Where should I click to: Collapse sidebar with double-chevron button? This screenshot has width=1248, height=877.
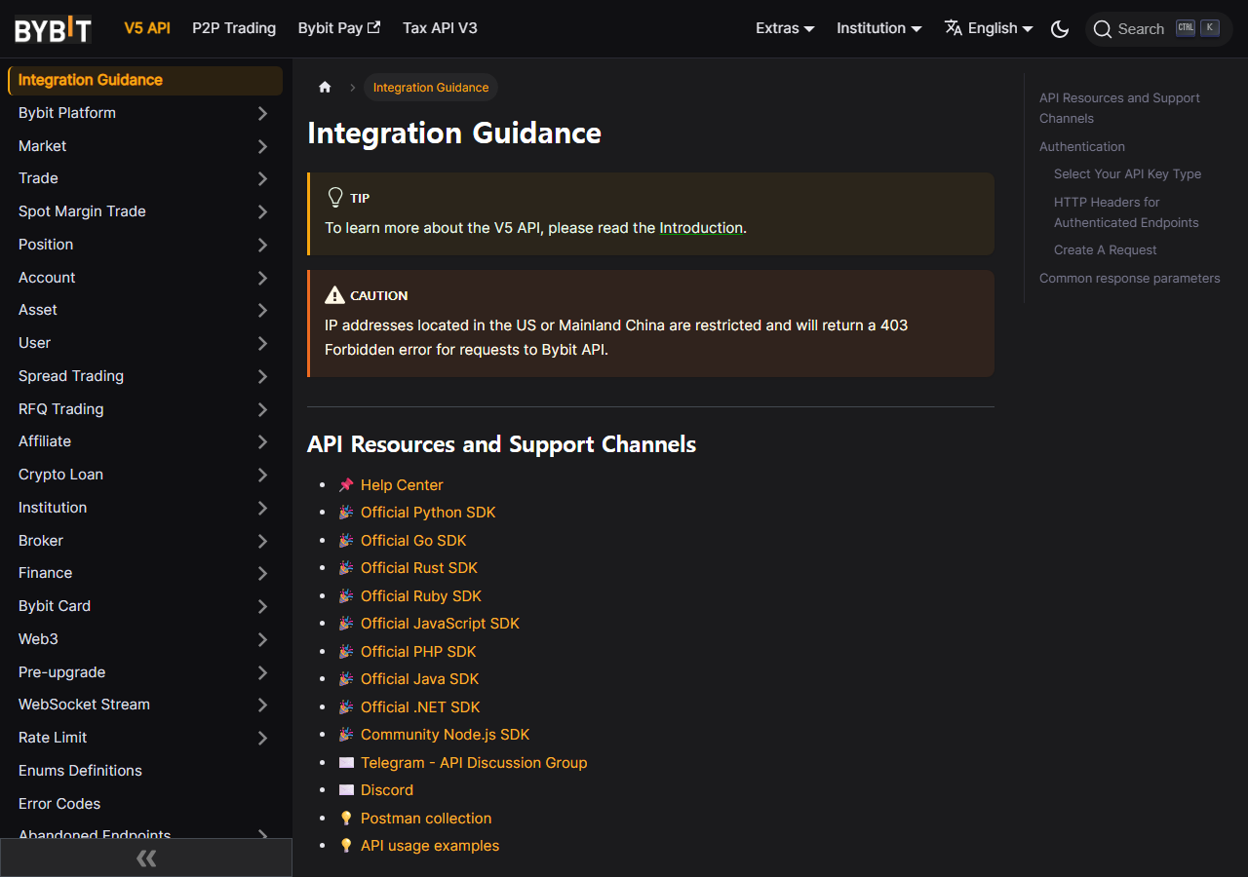[146, 858]
